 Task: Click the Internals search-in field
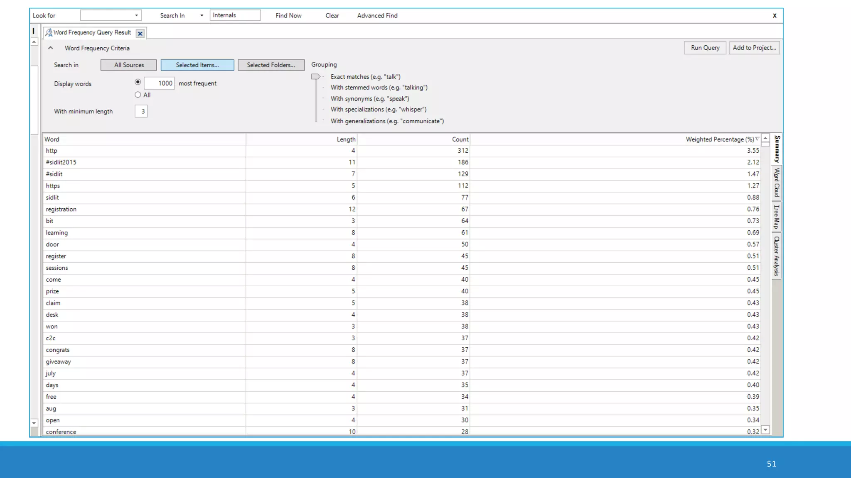pyautogui.click(x=235, y=15)
